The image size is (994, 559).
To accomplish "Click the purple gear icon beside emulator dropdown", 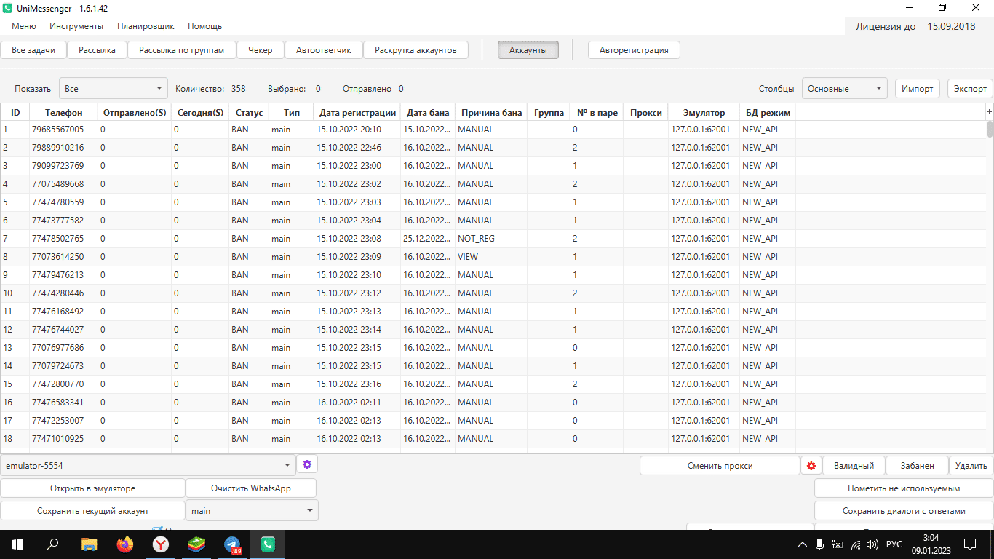I will point(307,465).
